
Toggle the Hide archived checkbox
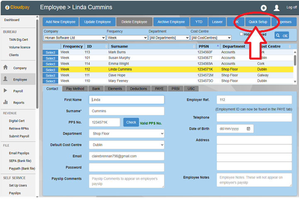(x=242, y=34)
